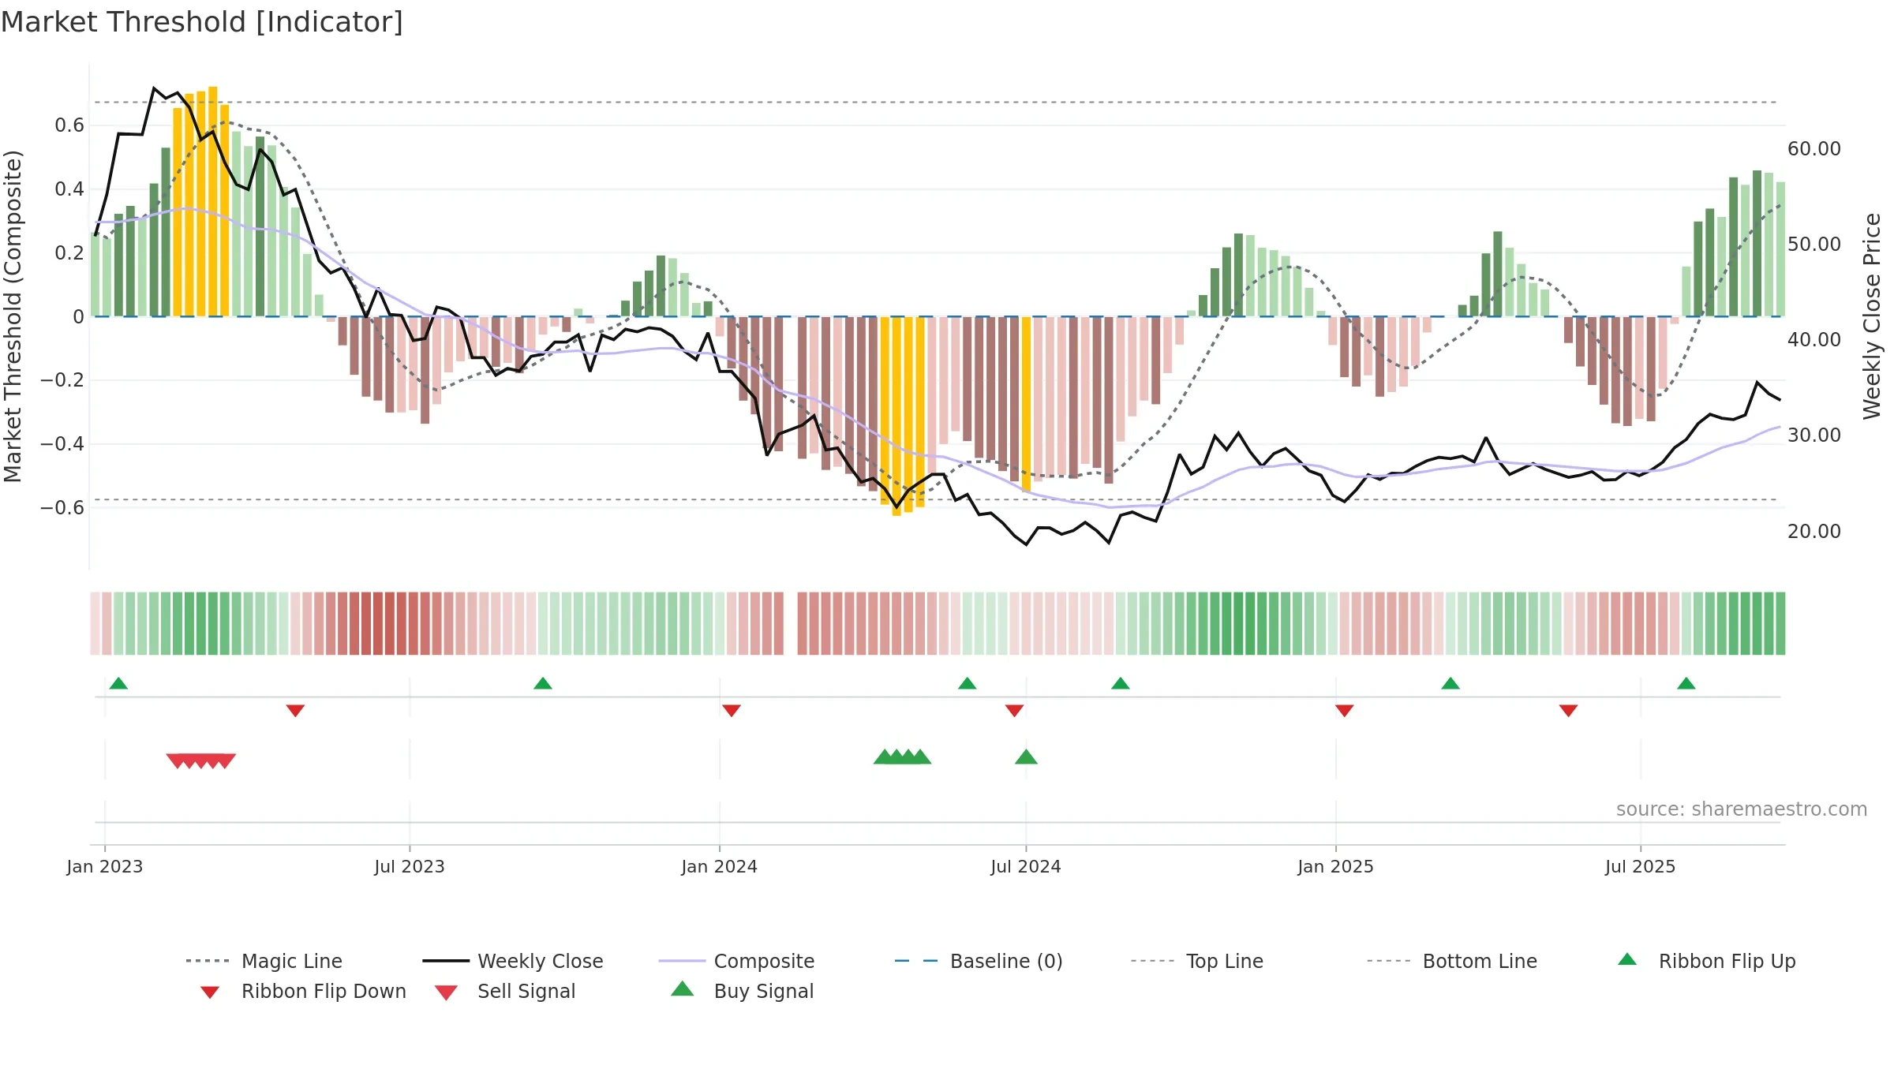Click the Jan 2025 x-axis label
Image resolution: width=1894 pixels, height=1065 pixels.
(x=1336, y=867)
